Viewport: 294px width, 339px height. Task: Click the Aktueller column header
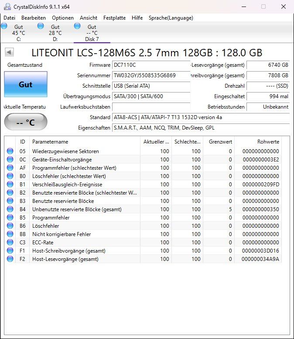(156, 142)
